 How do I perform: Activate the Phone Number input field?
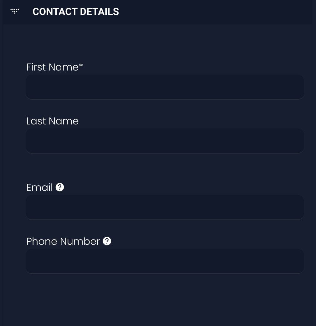pyautogui.click(x=165, y=261)
